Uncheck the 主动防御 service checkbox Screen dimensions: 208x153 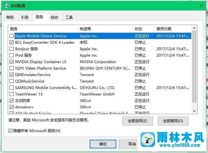click(x=11, y=101)
